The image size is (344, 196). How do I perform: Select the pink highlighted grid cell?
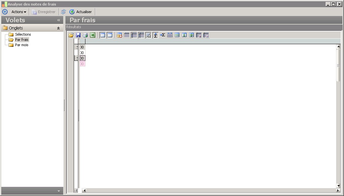[x=82, y=64]
